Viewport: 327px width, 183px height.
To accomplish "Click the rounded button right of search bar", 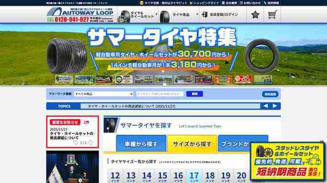I will tap(270, 94).
